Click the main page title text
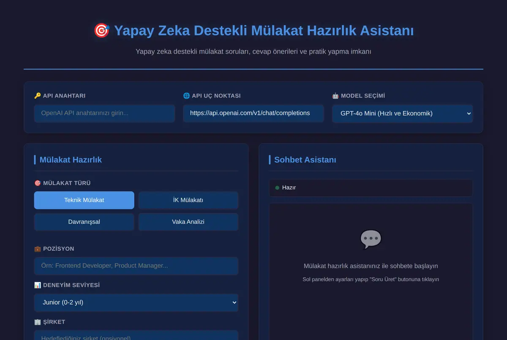This screenshot has width=507, height=340. (264, 31)
